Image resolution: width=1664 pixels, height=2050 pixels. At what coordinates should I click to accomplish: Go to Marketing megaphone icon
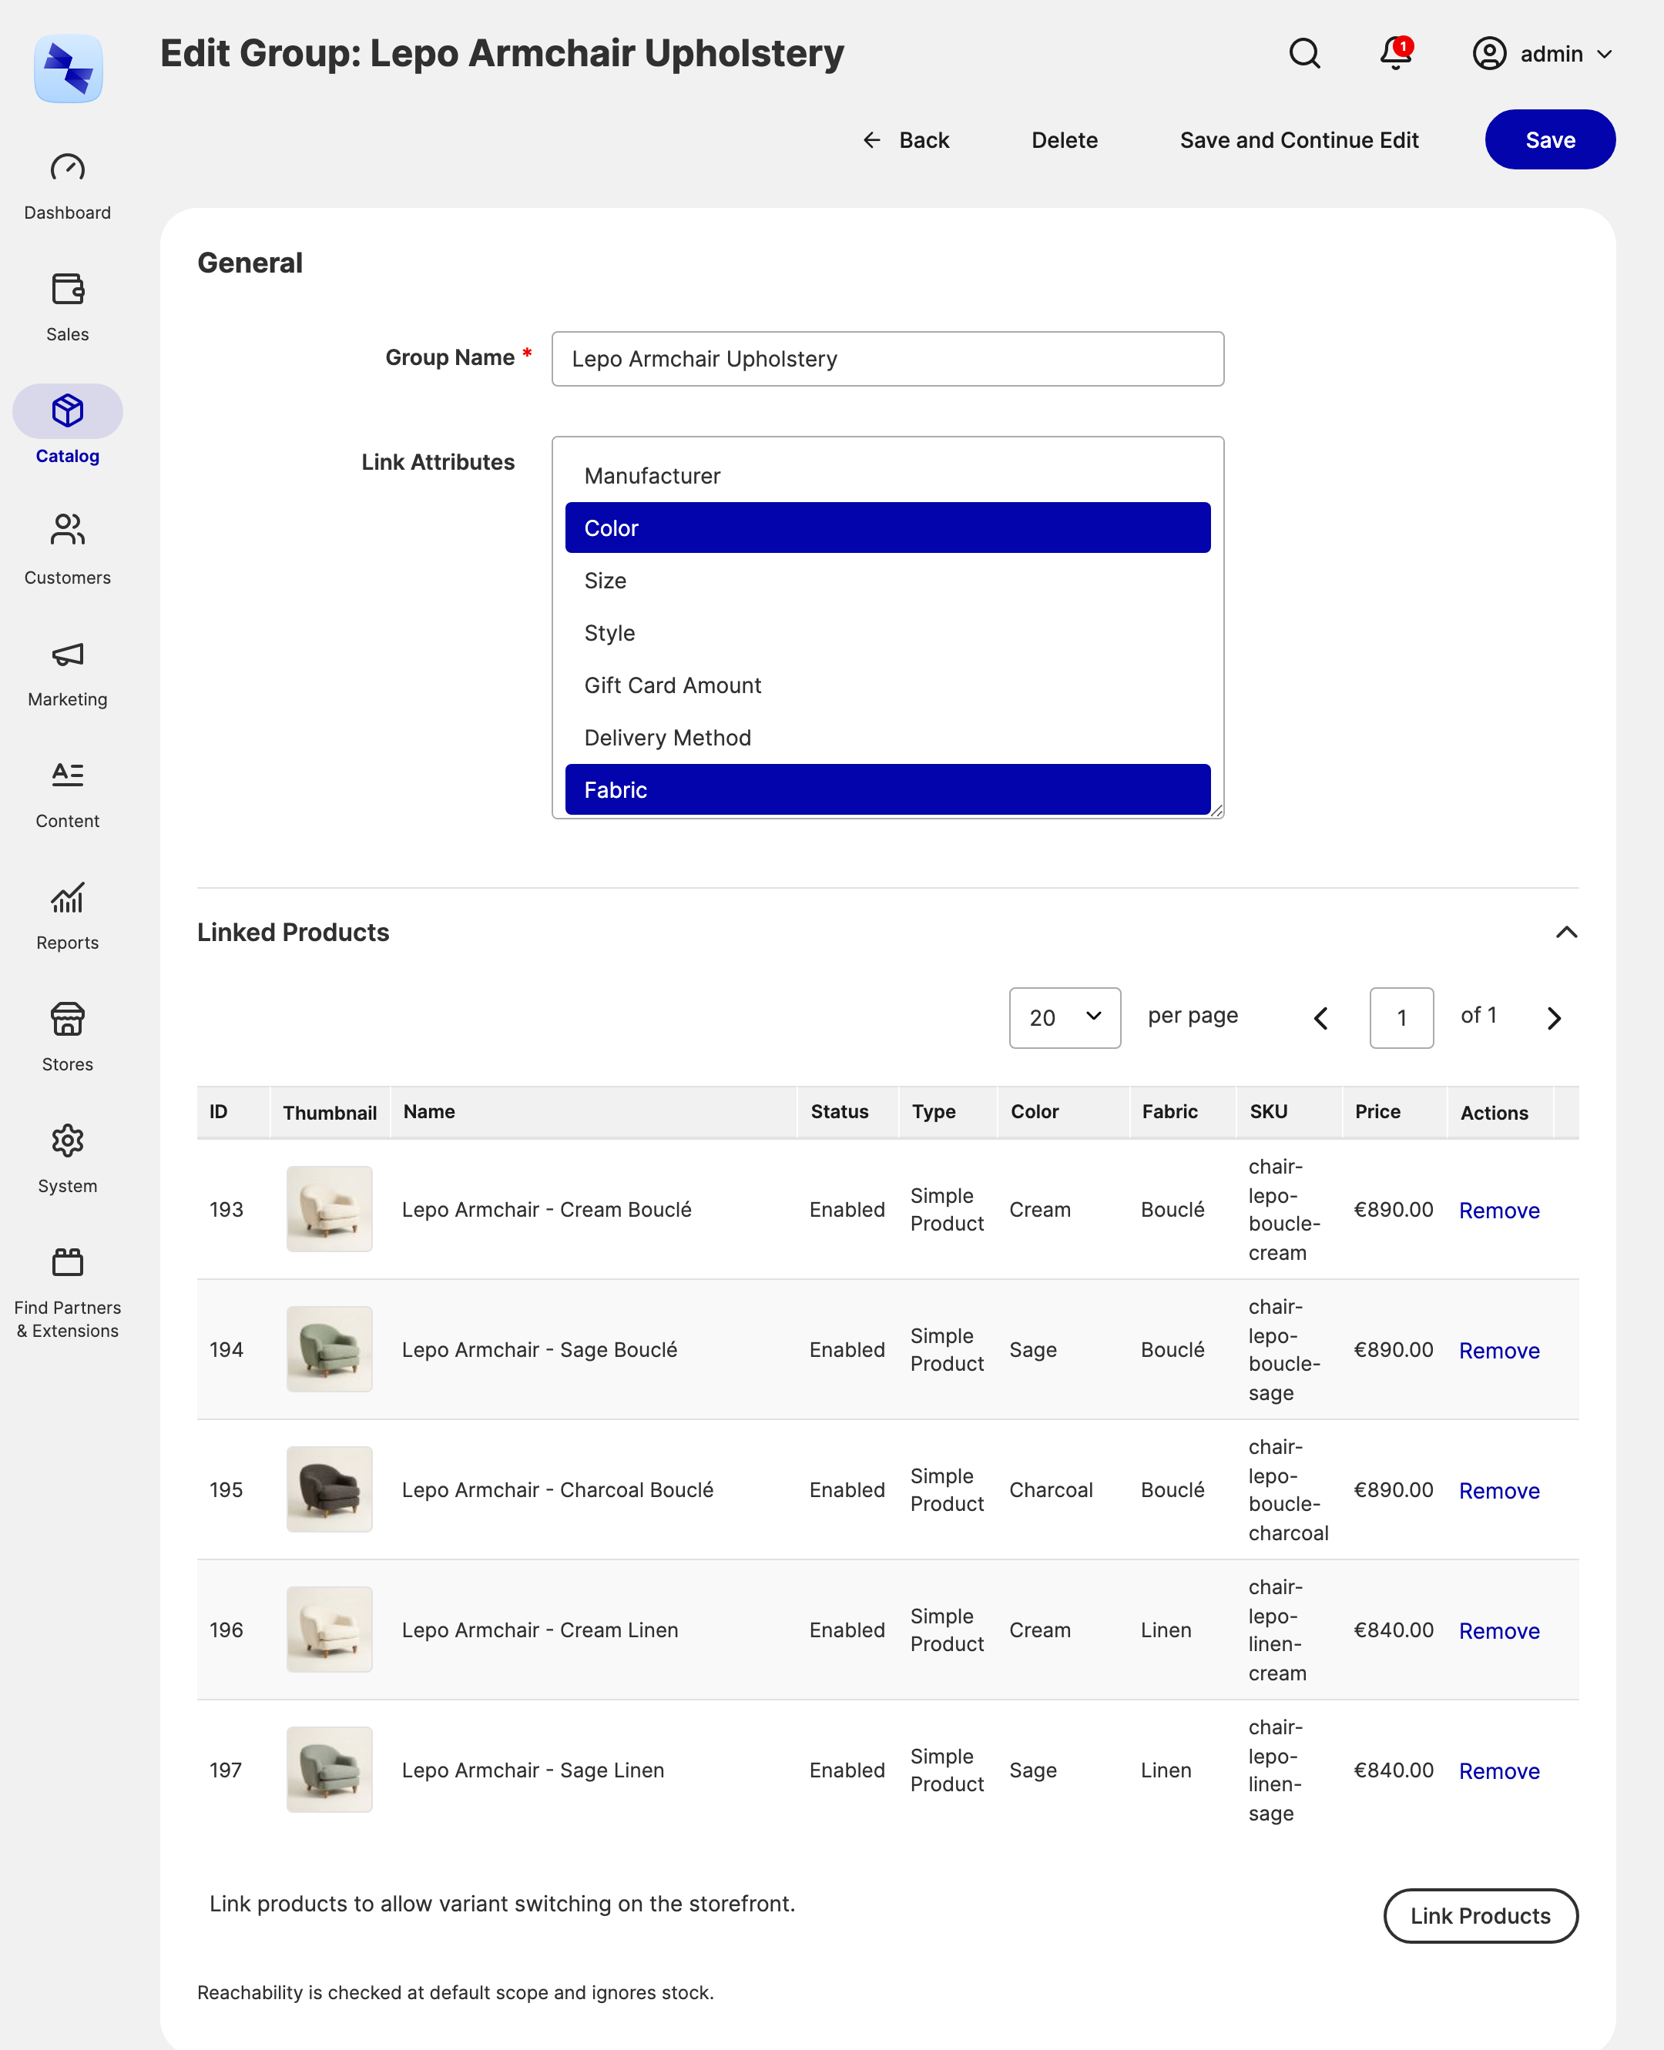[67, 655]
